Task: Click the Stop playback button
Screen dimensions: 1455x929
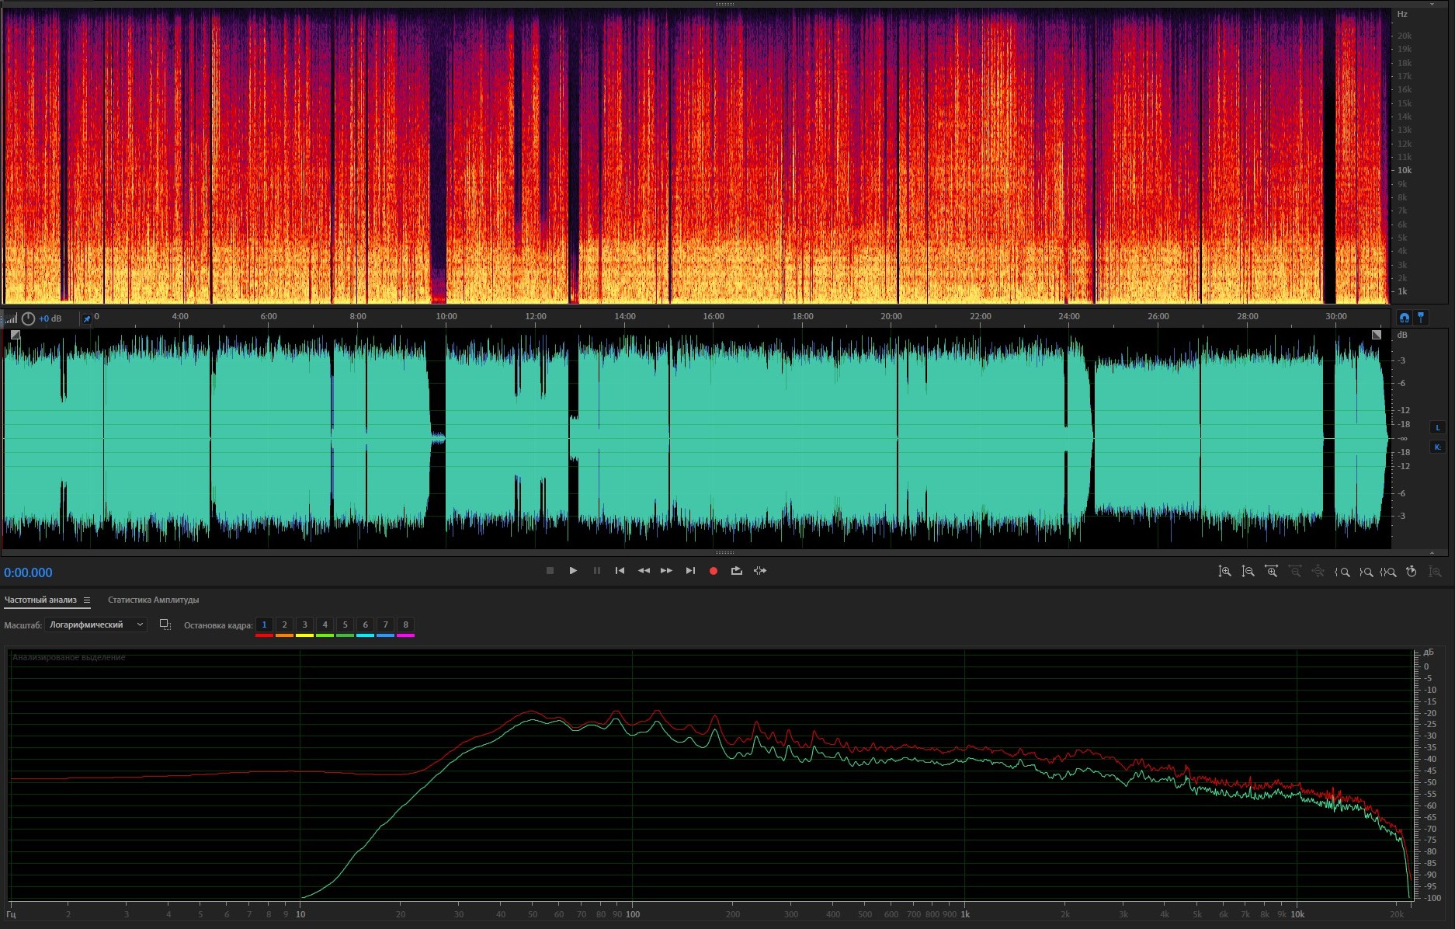Action: tap(550, 571)
